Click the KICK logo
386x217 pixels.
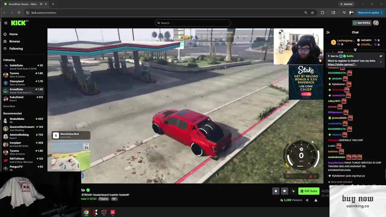(20, 23)
